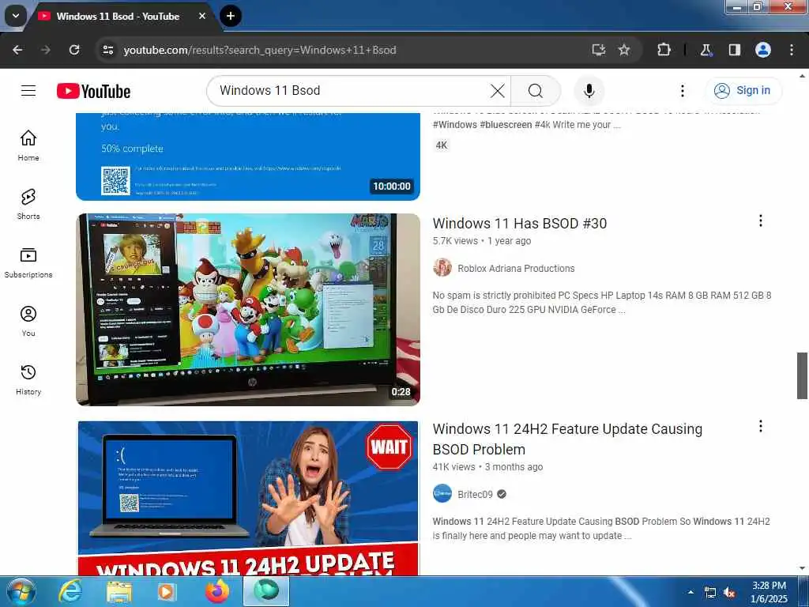809x607 pixels.
Task: Click the page vertical scrollbar thumb
Action: pyautogui.click(x=802, y=375)
